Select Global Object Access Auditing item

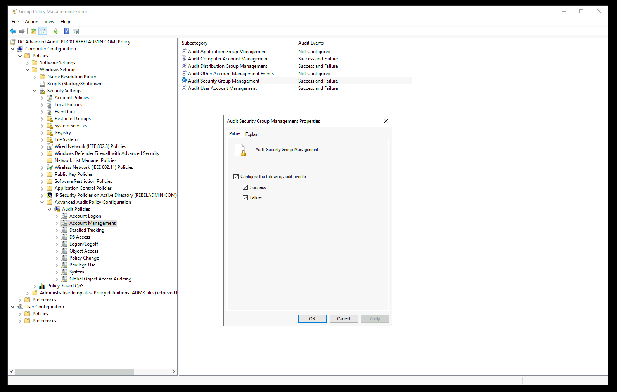100,279
